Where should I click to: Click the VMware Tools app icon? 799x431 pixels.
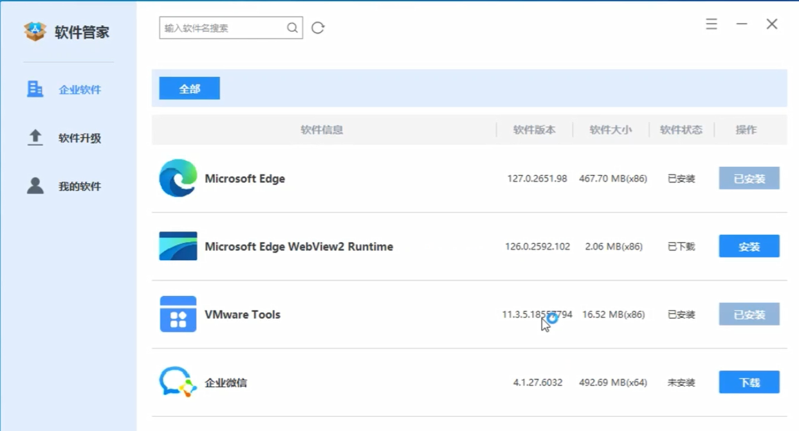[x=178, y=314]
